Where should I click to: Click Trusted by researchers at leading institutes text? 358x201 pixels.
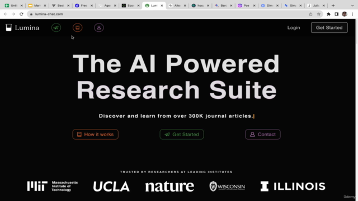click(x=176, y=172)
